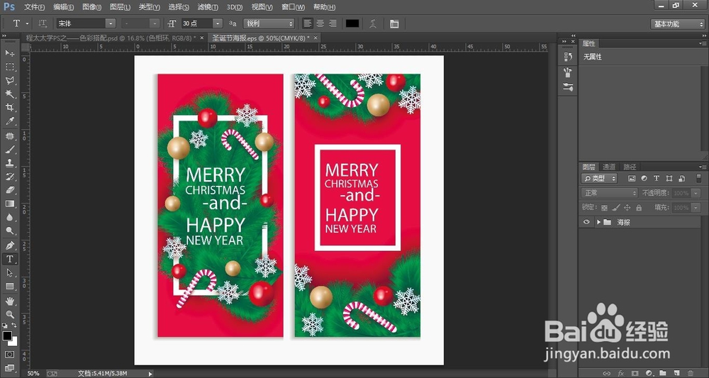
Task: Left align text
Action: [x=308, y=23]
